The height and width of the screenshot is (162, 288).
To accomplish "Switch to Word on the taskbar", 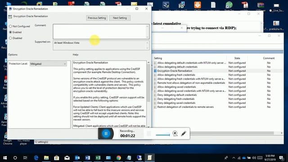I will 88,158.
